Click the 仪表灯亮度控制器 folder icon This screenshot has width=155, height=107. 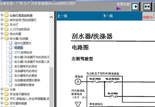6,15
